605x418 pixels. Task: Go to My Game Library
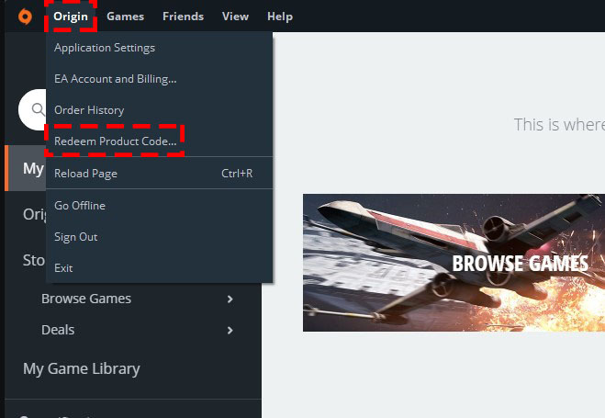coord(82,369)
